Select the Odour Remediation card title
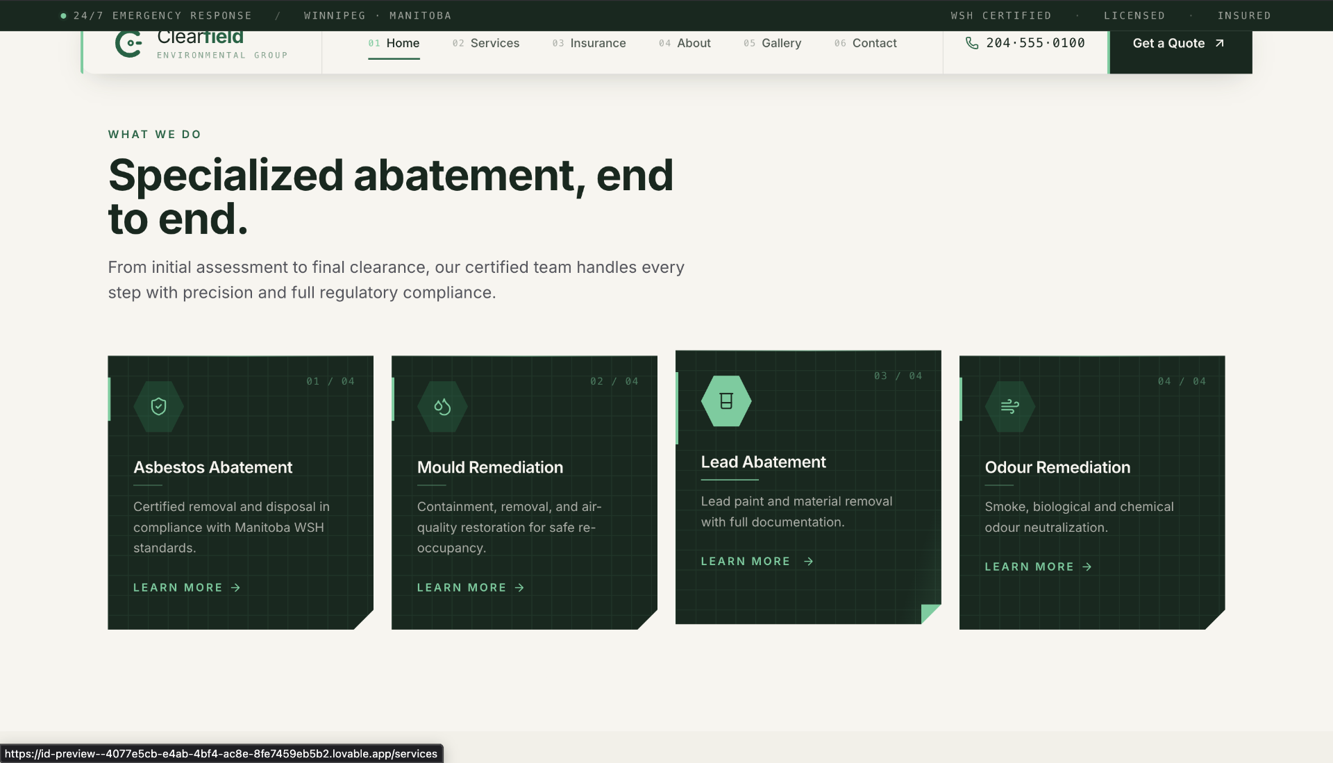 [x=1057, y=467]
